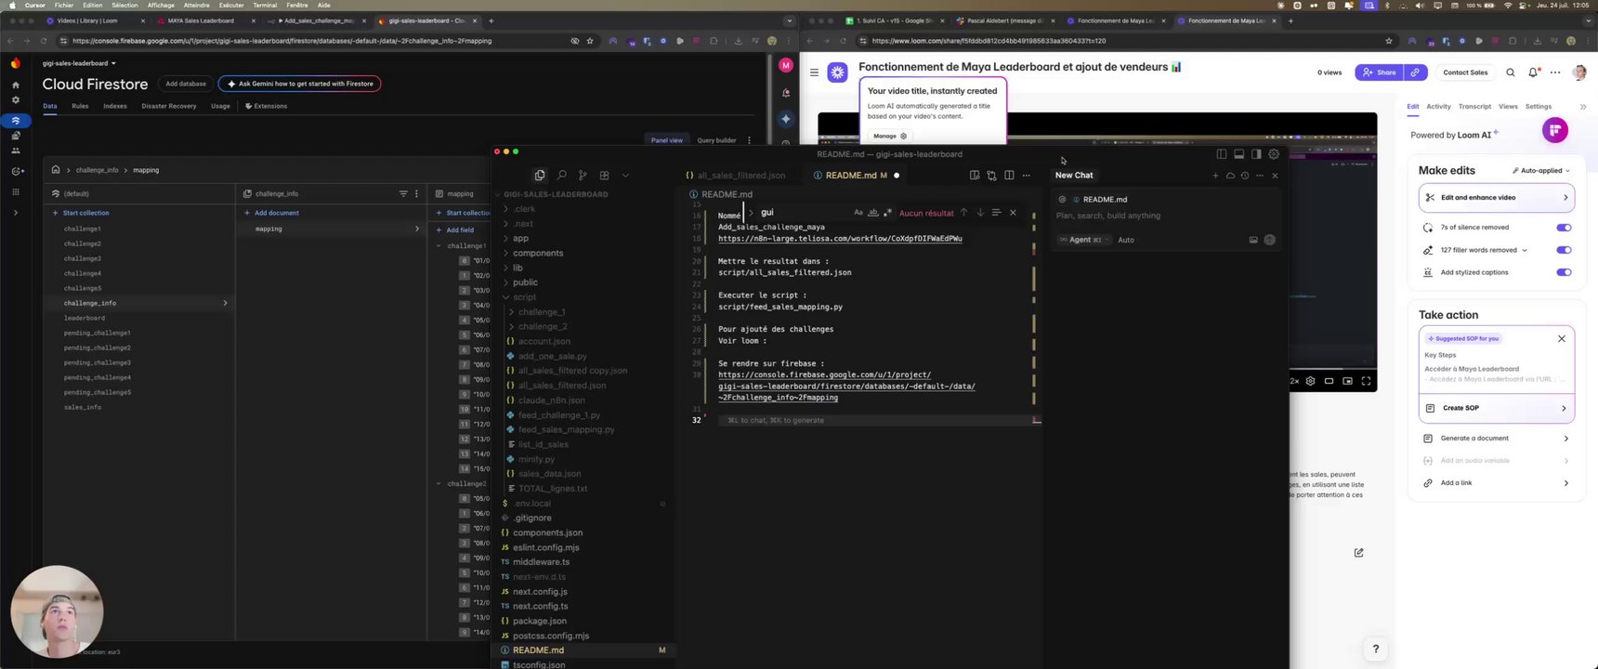This screenshot has width=1598, height=669.
Task: Open Affichage menu in macOS menu bar
Action: pos(161,6)
